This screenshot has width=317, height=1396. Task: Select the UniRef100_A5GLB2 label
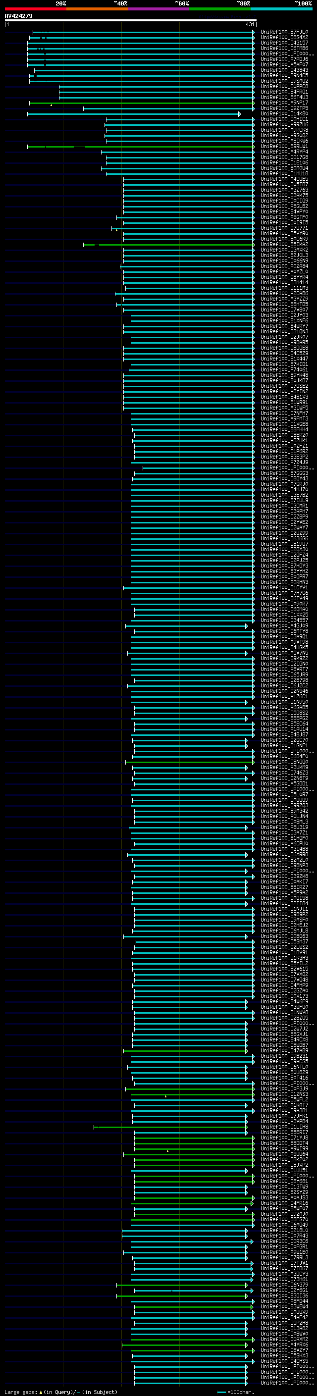[284, 206]
